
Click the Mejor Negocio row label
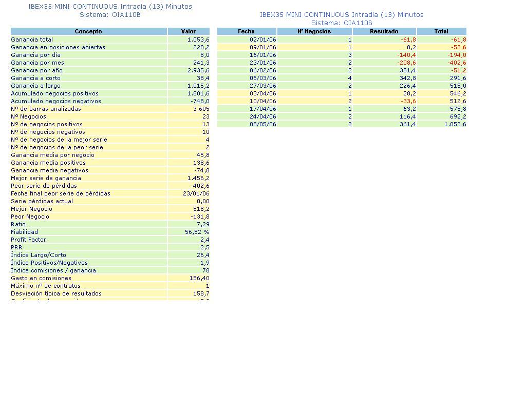click(32, 209)
